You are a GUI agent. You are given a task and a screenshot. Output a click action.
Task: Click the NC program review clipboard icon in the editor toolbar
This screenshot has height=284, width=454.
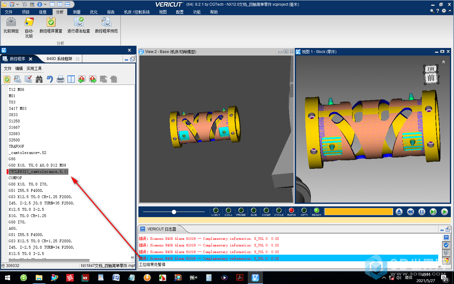(7, 79)
